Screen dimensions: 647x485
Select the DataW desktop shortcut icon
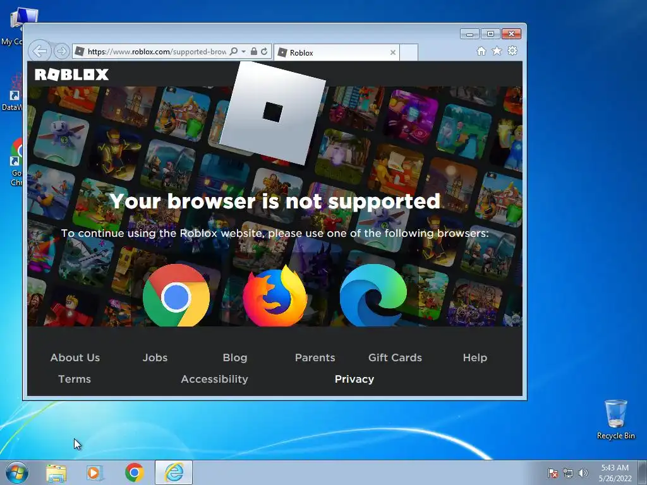tap(13, 93)
